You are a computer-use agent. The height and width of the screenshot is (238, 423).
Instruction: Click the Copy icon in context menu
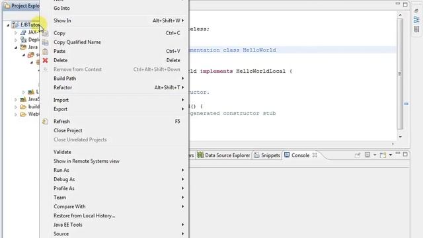46,34
